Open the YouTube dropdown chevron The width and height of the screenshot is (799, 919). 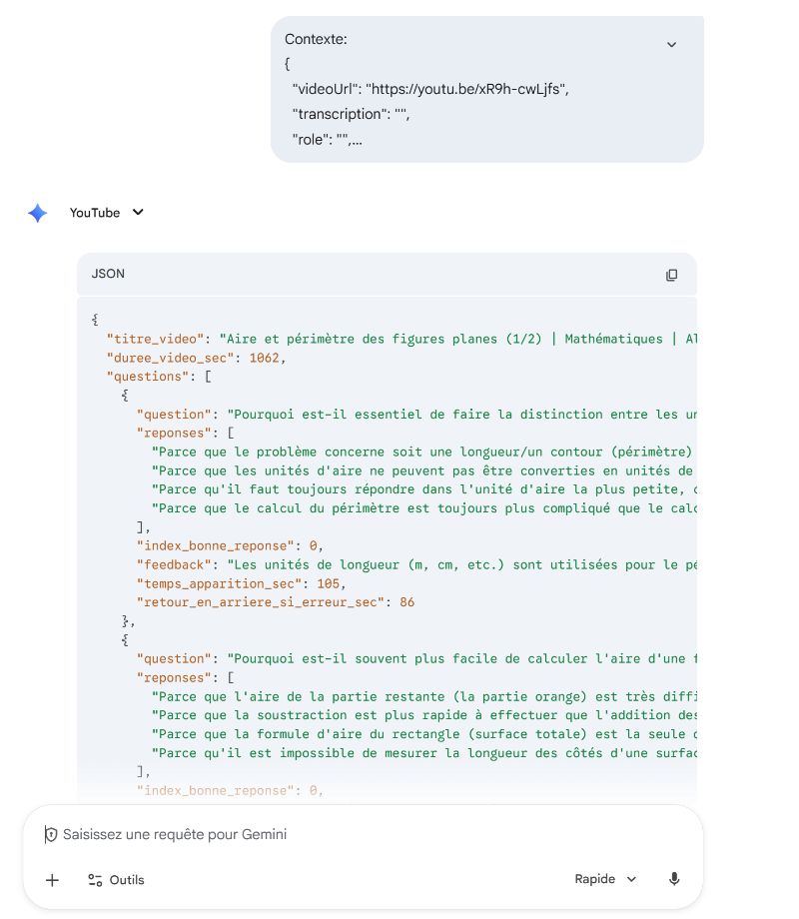point(138,212)
